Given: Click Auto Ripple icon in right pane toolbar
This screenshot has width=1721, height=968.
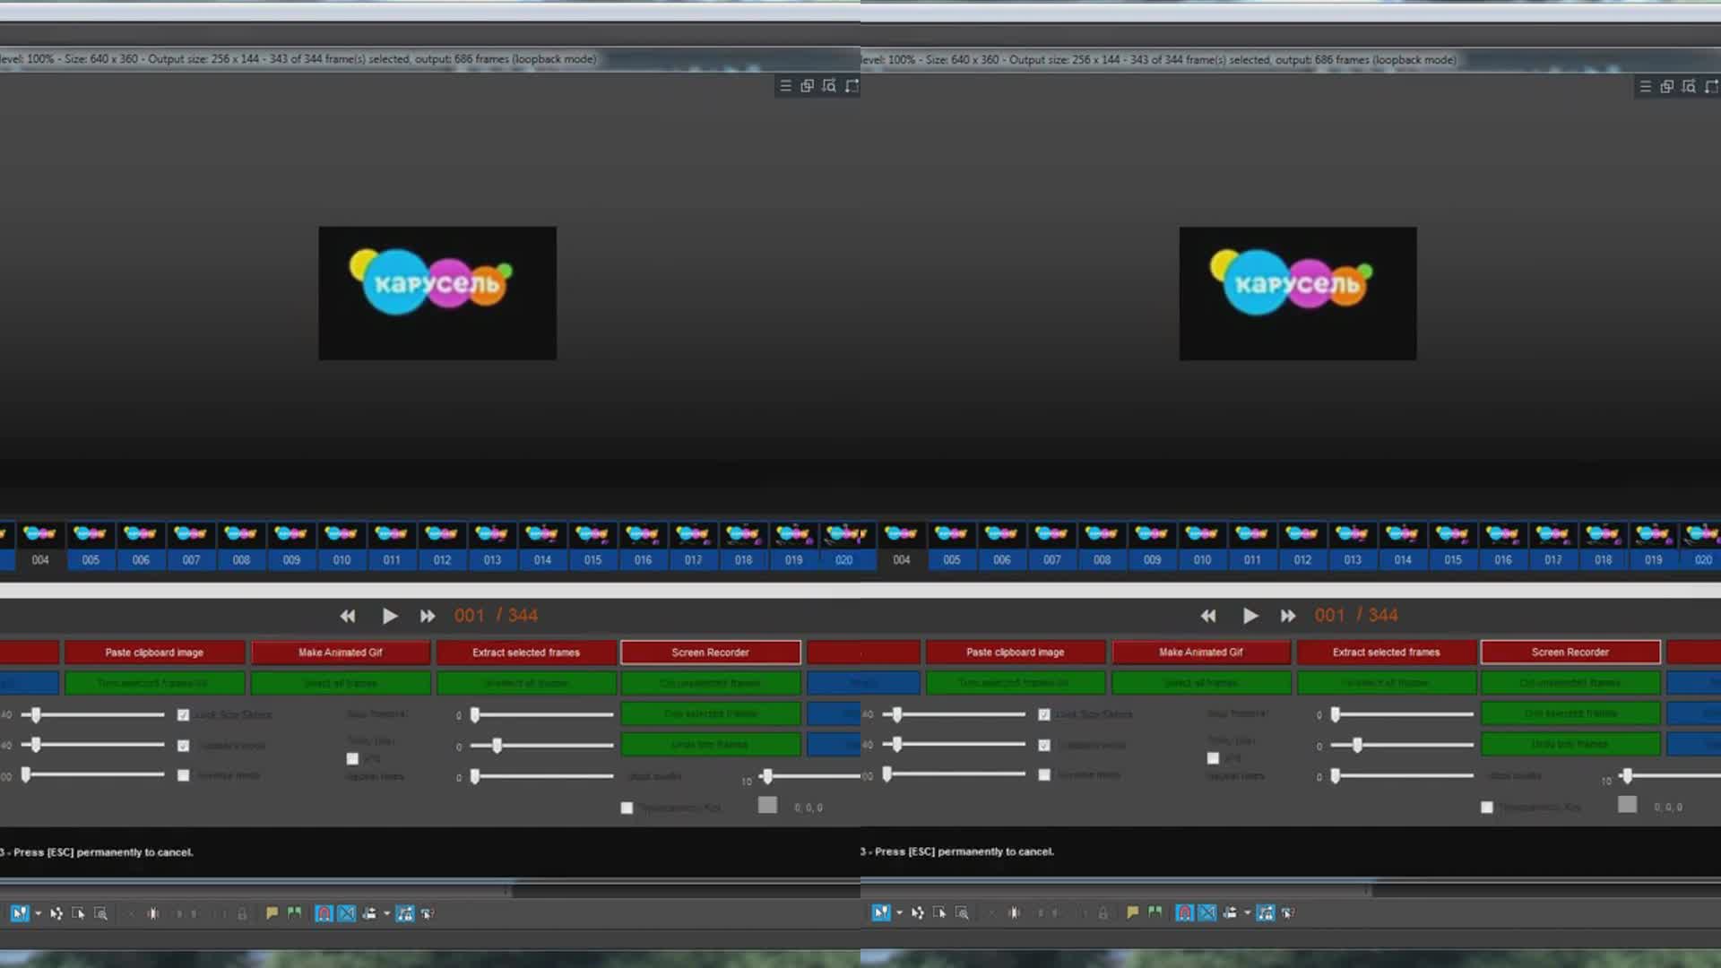Looking at the screenshot, I should 1229,912.
